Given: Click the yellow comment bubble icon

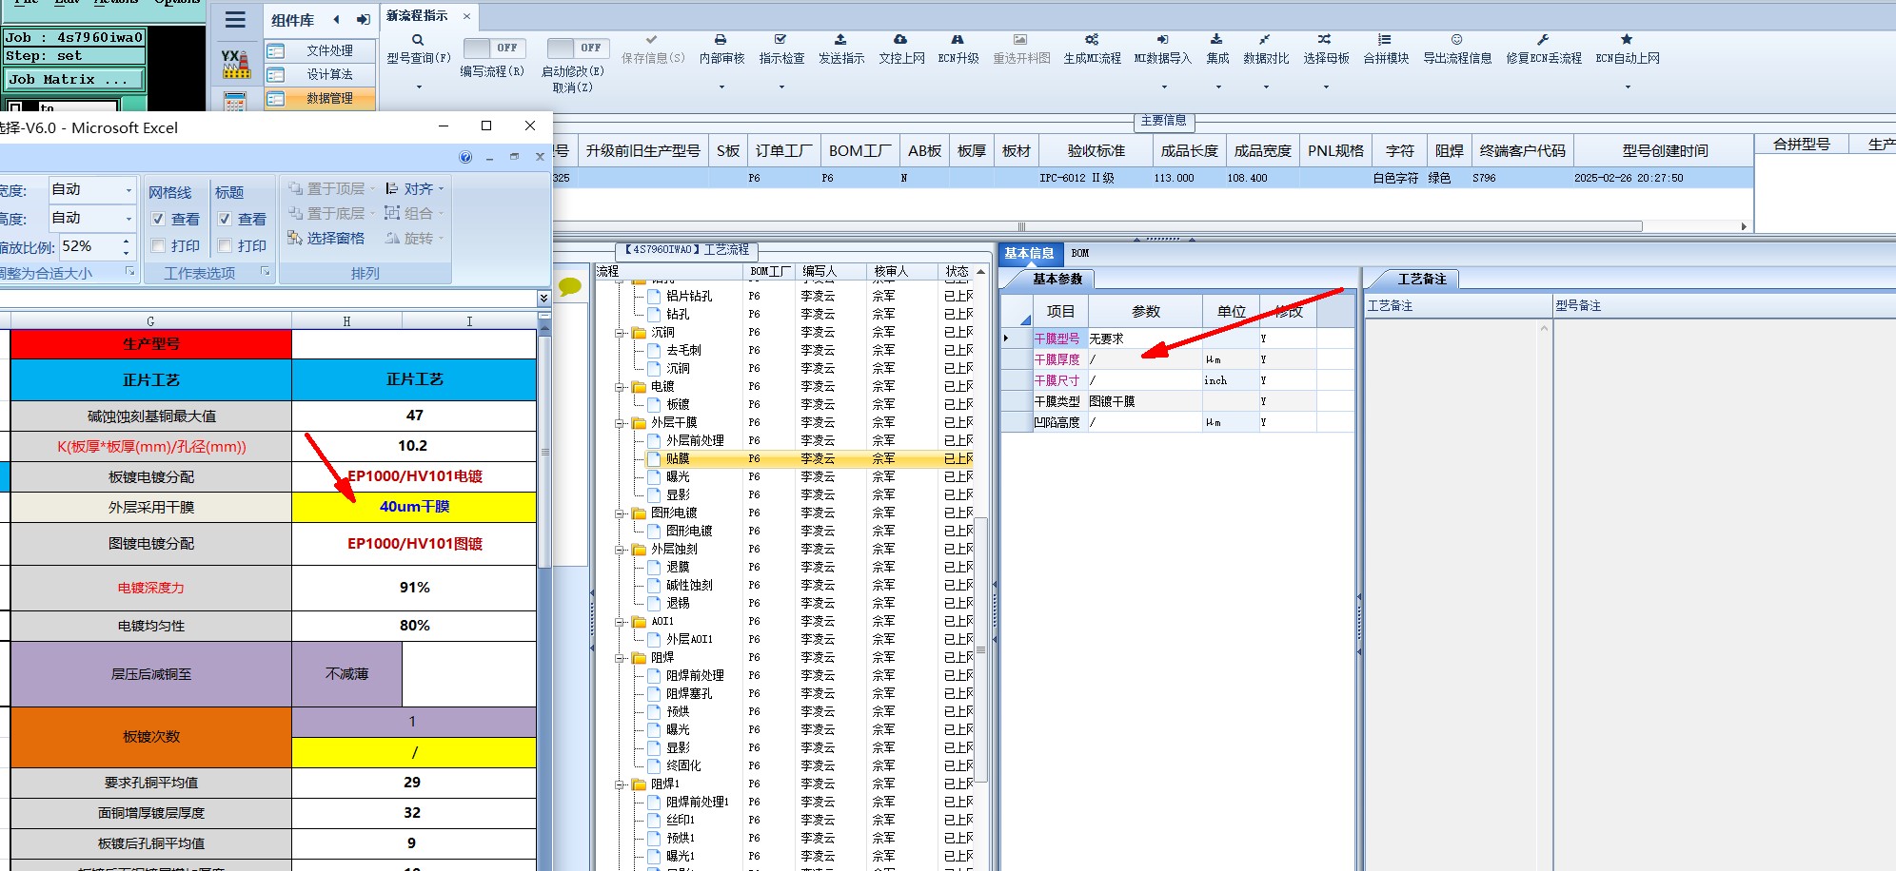Looking at the screenshot, I should tap(570, 285).
